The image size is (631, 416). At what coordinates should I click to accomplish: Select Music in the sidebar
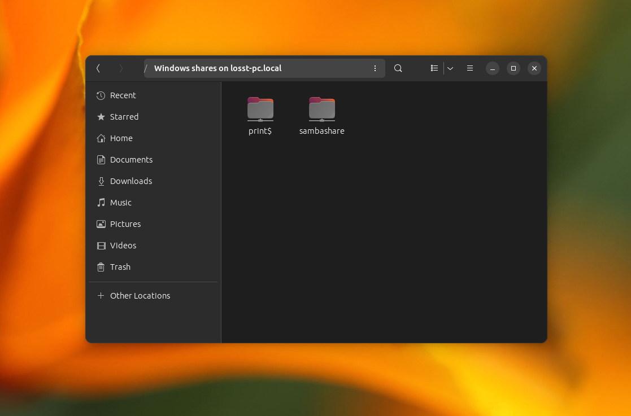[120, 203]
